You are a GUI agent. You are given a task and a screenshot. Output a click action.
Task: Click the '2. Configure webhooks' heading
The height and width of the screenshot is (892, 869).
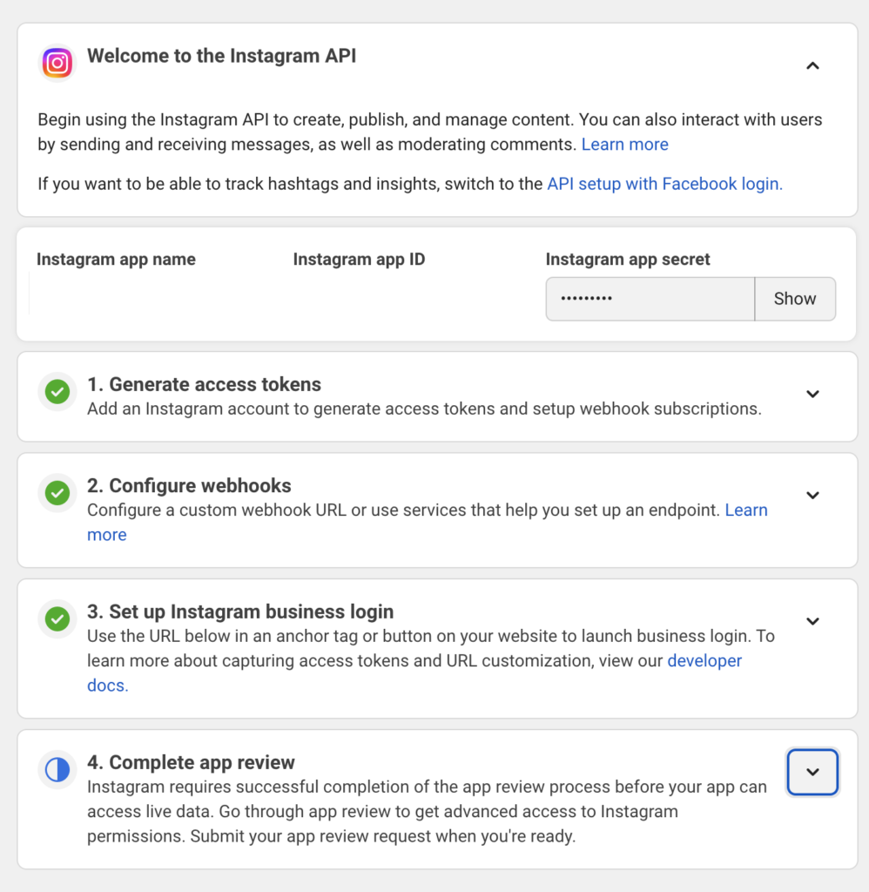tap(189, 486)
